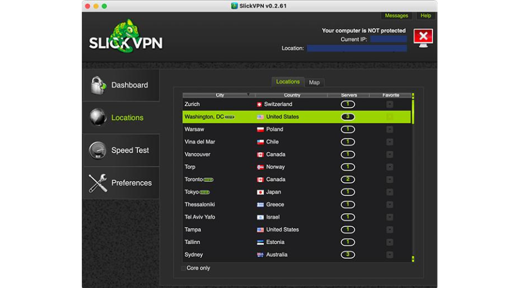Click the Location value field
Screen dimensions: 519x288
coord(357,48)
